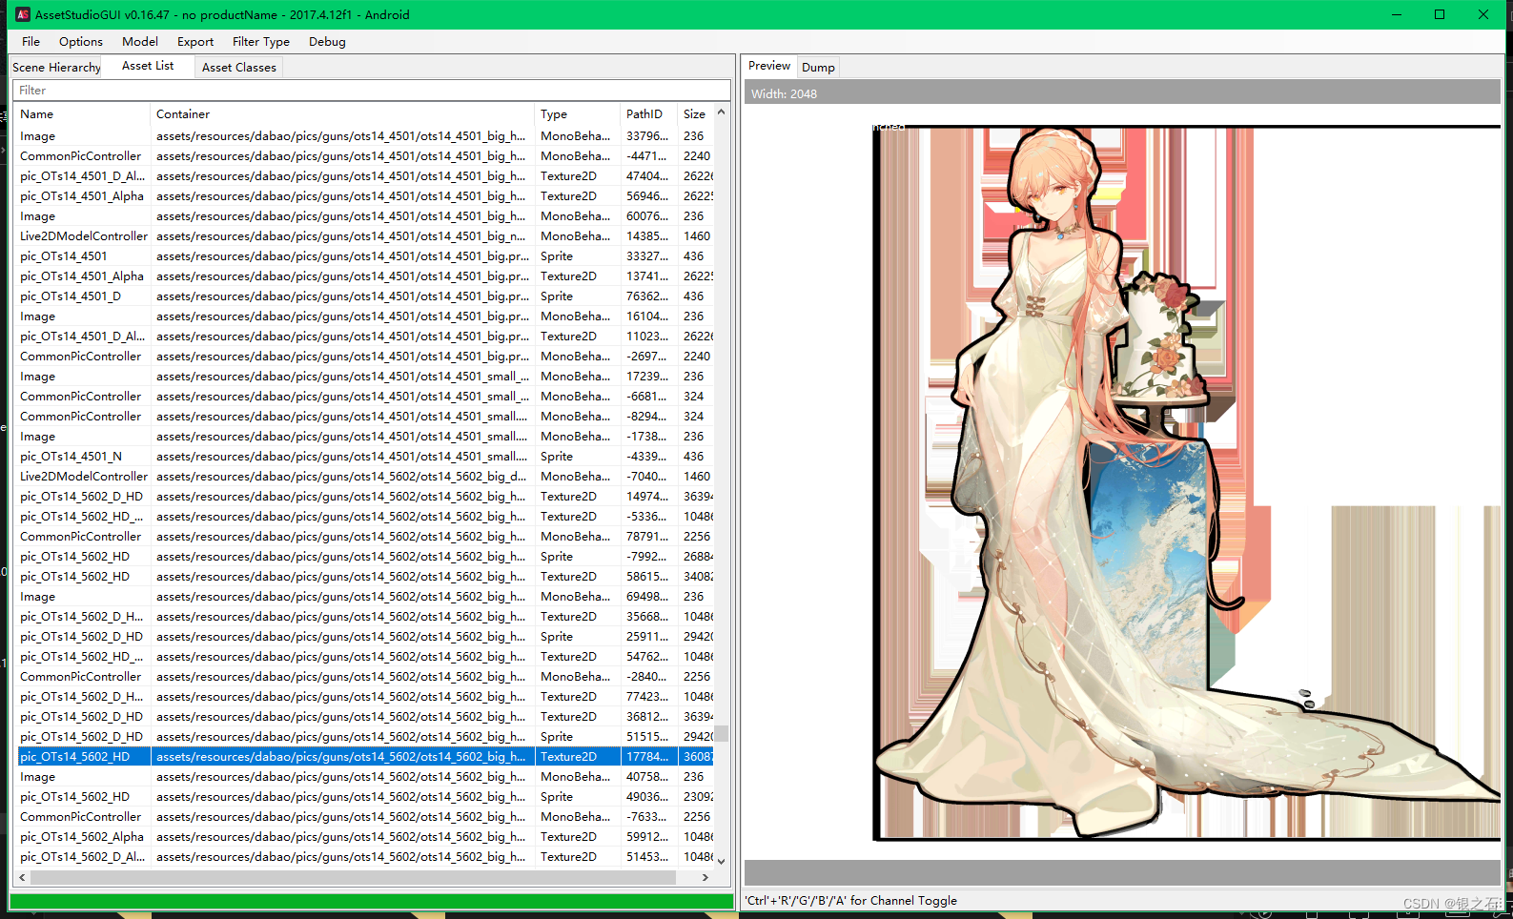
Task: Sort by the PathID column header
Action: pos(648,114)
